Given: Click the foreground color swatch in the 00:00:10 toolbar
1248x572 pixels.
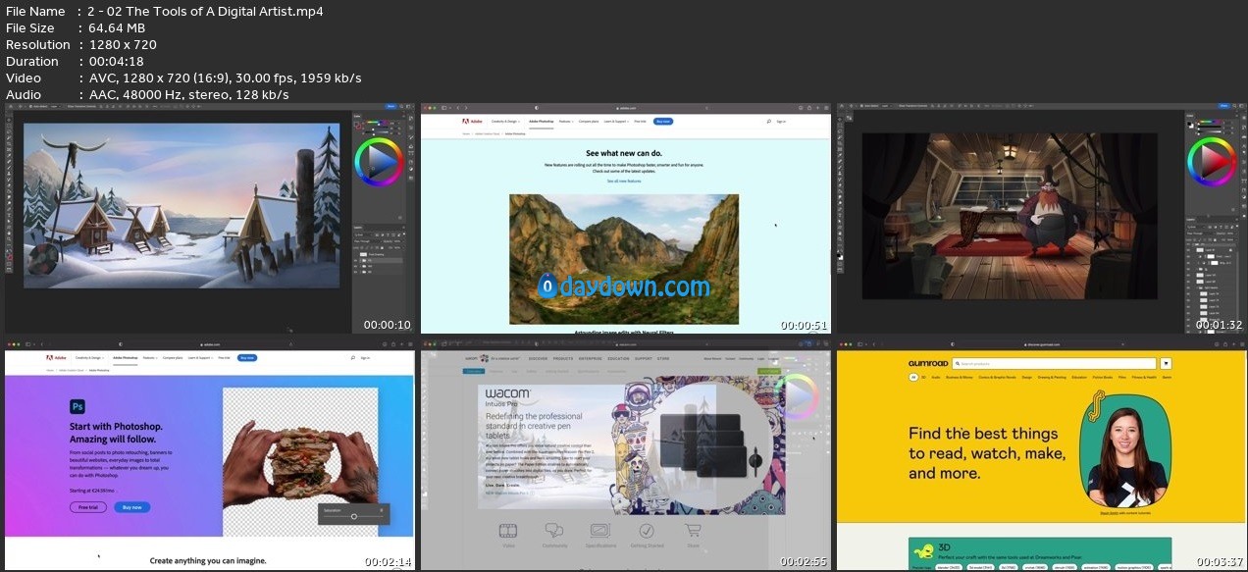Looking at the screenshot, I should tap(8, 256).
